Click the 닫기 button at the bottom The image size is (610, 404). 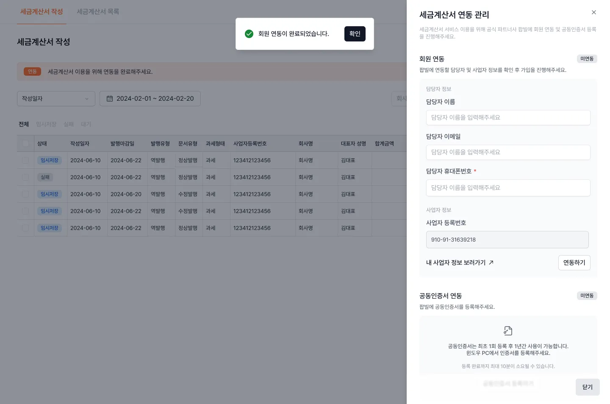[x=587, y=387]
